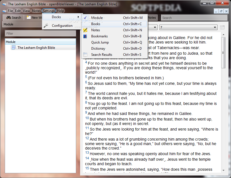The image size is (231, 178).
Task: Close the inner Lexham Bible document
Action: 226,11
